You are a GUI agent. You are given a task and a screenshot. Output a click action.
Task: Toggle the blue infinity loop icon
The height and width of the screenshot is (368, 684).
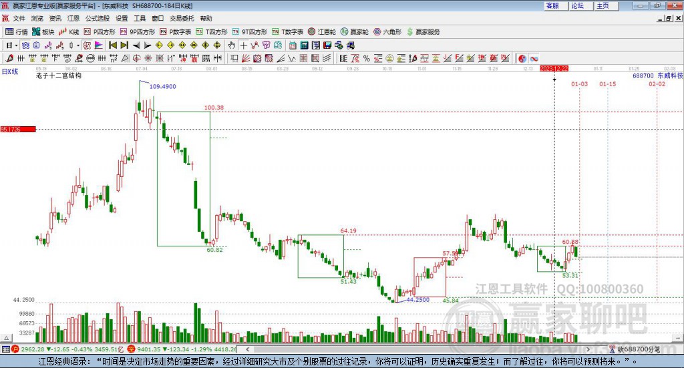click(534, 58)
